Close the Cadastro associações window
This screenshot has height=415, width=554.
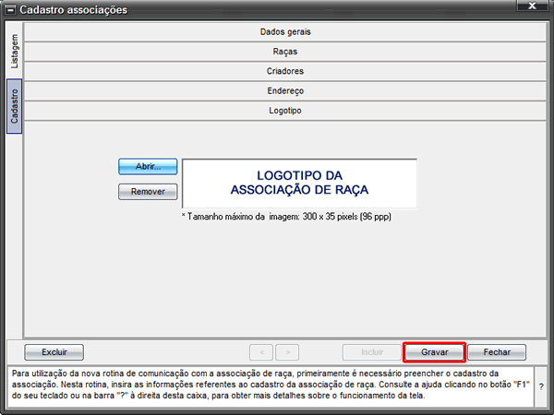pos(532,6)
